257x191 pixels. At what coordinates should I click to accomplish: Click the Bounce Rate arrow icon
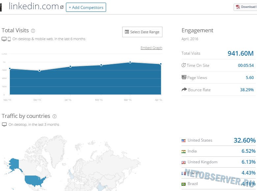(x=184, y=90)
